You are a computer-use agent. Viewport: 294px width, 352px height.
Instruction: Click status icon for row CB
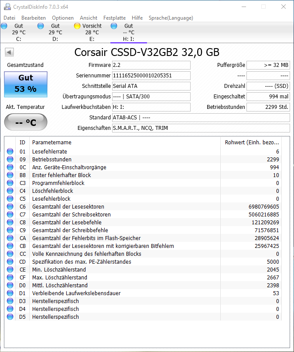10,246
